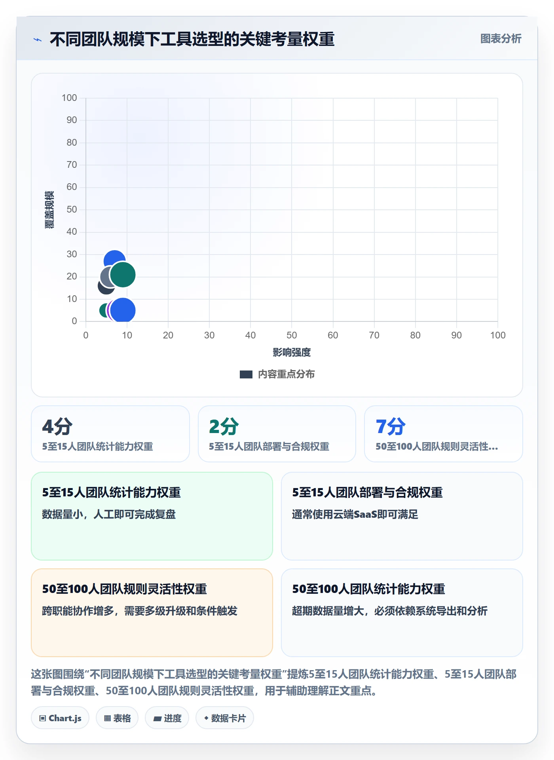
Task: Click the Chart.js tag icon
Action: pyautogui.click(x=43, y=718)
